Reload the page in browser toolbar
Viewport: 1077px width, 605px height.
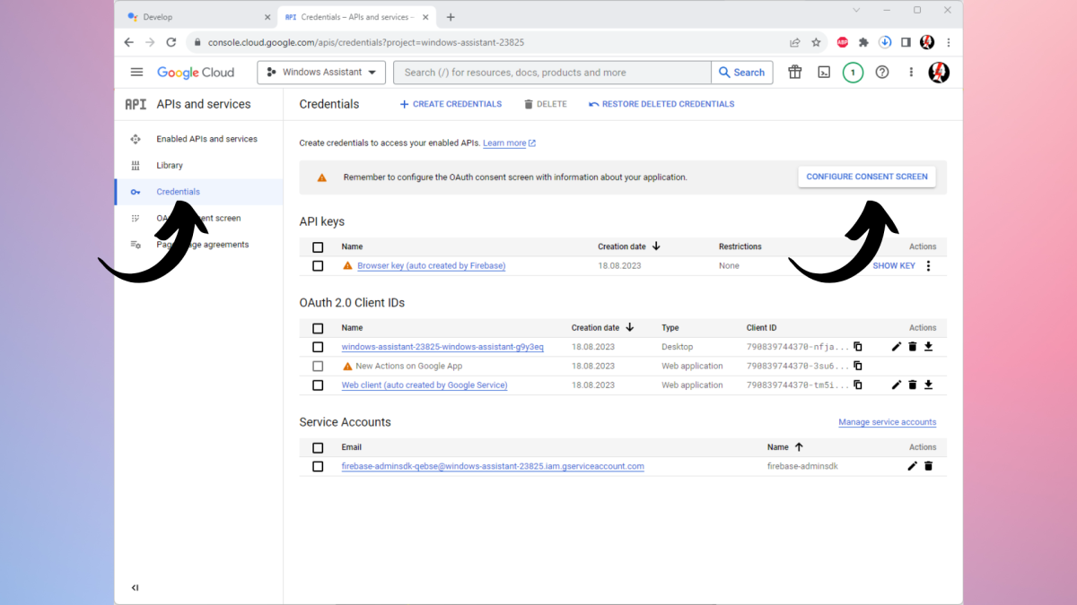[171, 42]
